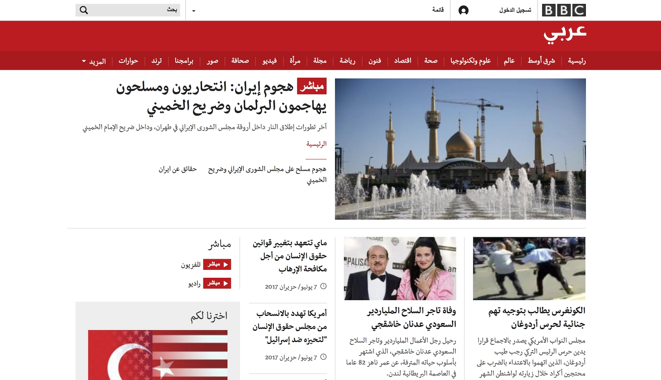Open the 'قائمة' menu in top bar

coord(438,10)
